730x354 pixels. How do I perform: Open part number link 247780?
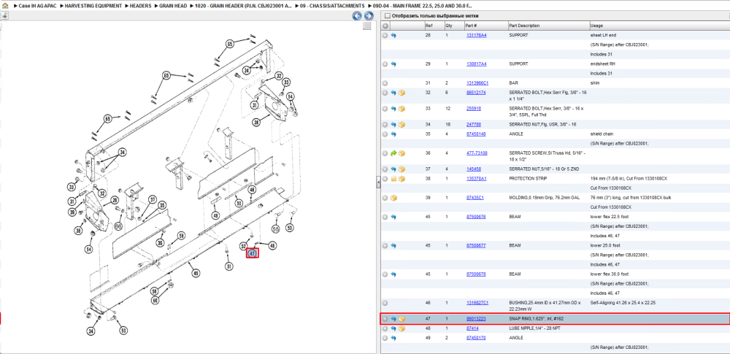[x=474, y=124]
